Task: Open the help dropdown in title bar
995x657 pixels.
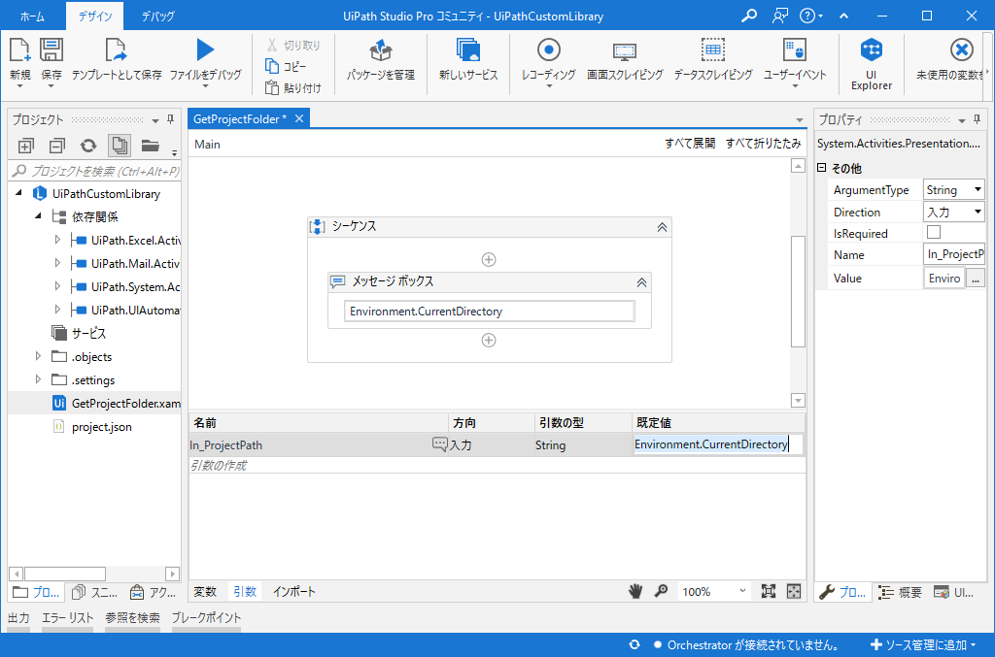Action: tap(811, 16)
